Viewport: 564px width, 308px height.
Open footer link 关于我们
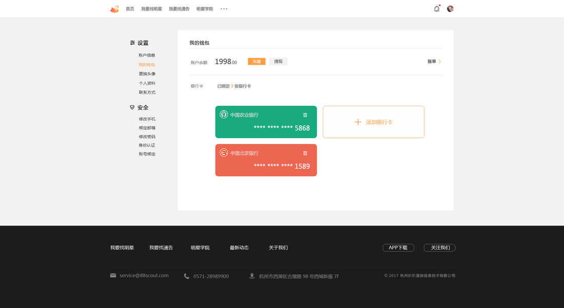278,247
